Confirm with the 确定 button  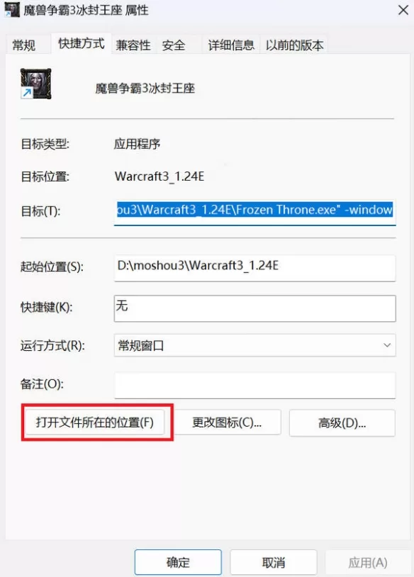tap(178, 562)
